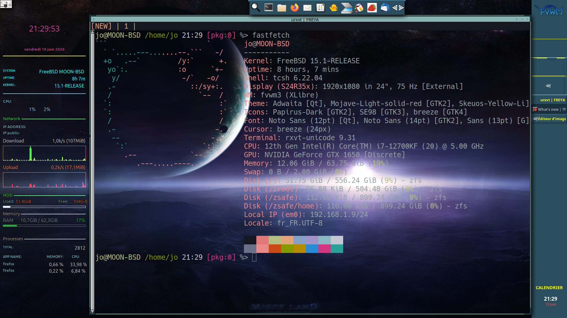The height and width of the screenshot is (318, 567).
Task: Click the urxvt scrollbar down arrow
Action: pyautogui.click(x=93, y=312)
